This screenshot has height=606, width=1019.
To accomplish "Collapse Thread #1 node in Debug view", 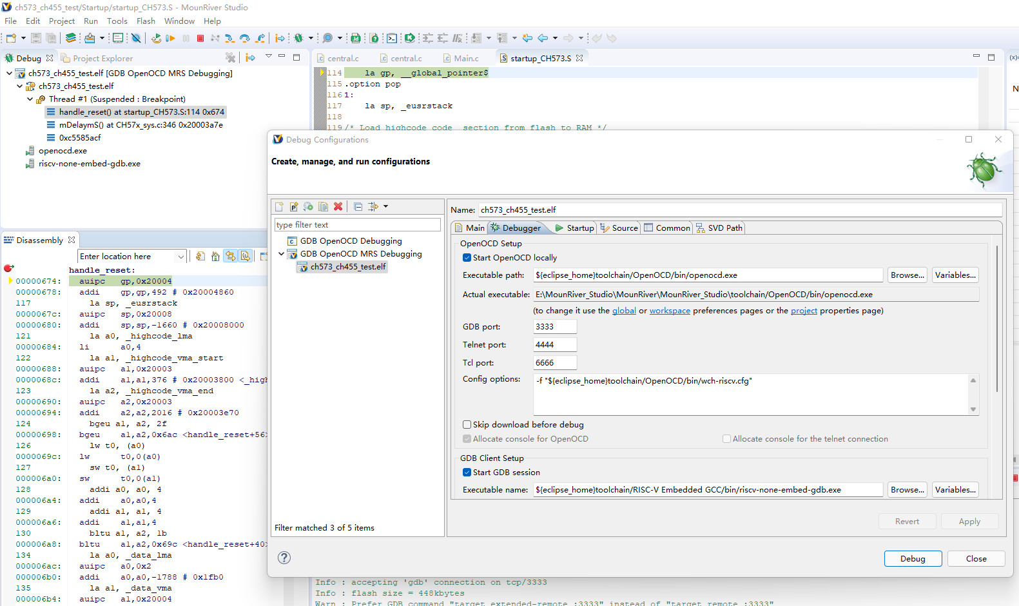I will [30, 99].
